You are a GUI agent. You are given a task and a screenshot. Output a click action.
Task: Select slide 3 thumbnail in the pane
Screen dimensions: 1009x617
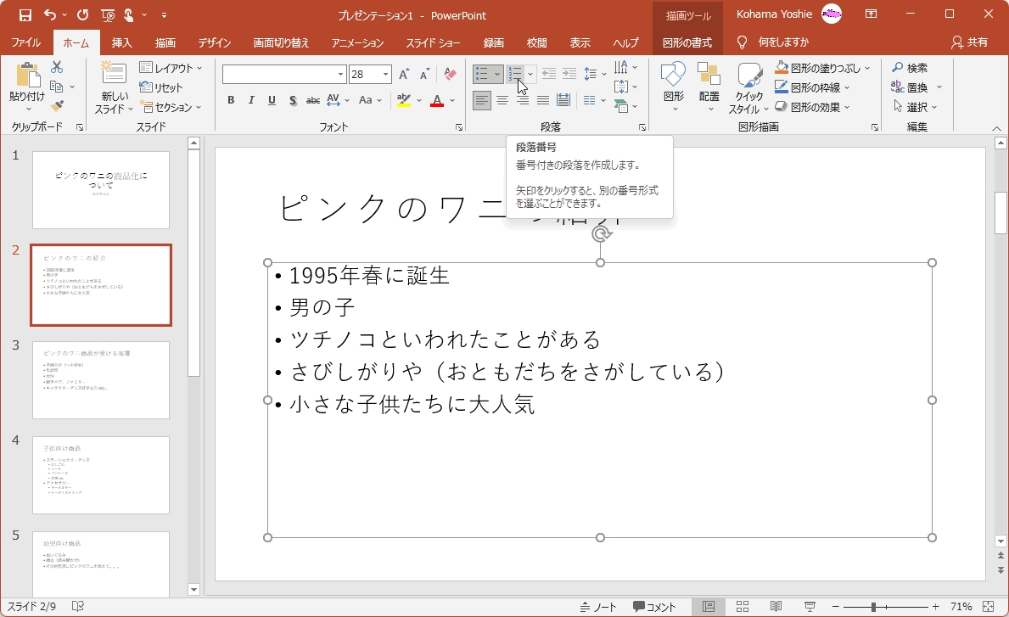tap(100, 381)
